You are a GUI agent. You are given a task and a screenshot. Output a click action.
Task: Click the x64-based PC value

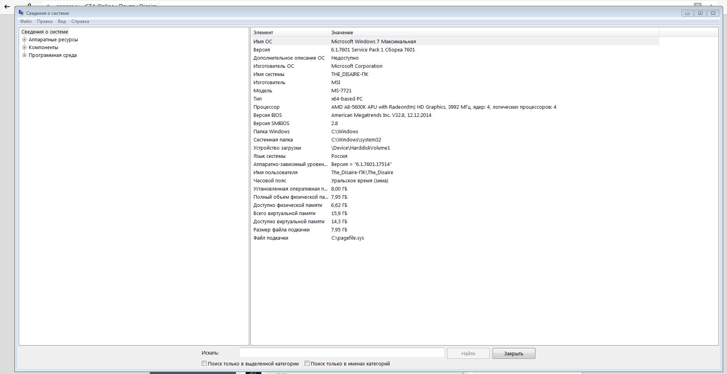pyautogui.click(x=347, y=99)
